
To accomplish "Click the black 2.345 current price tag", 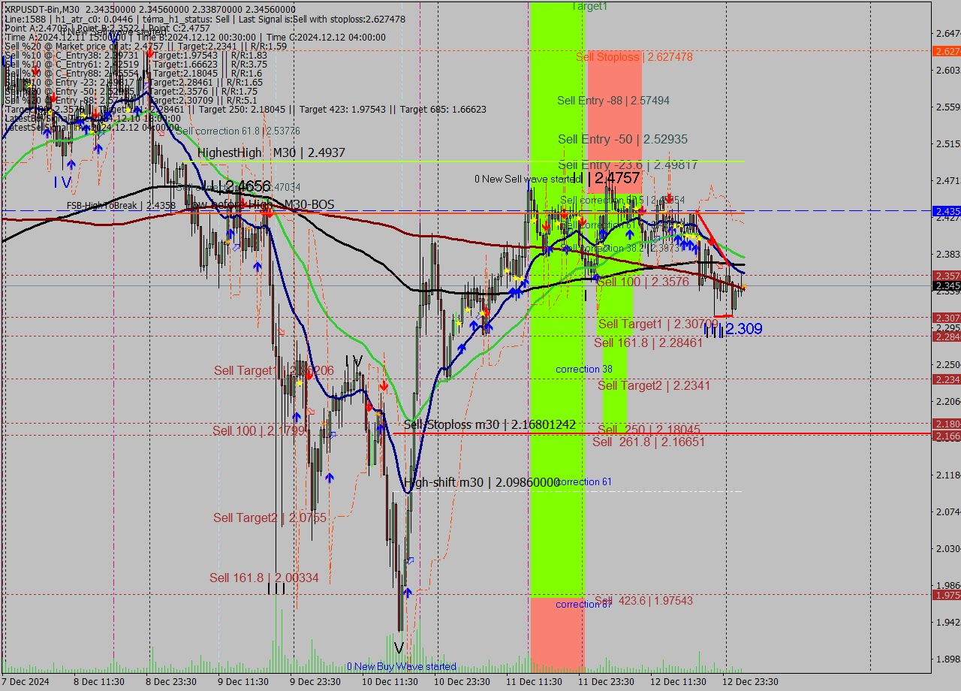I will [x=946, y=286].
